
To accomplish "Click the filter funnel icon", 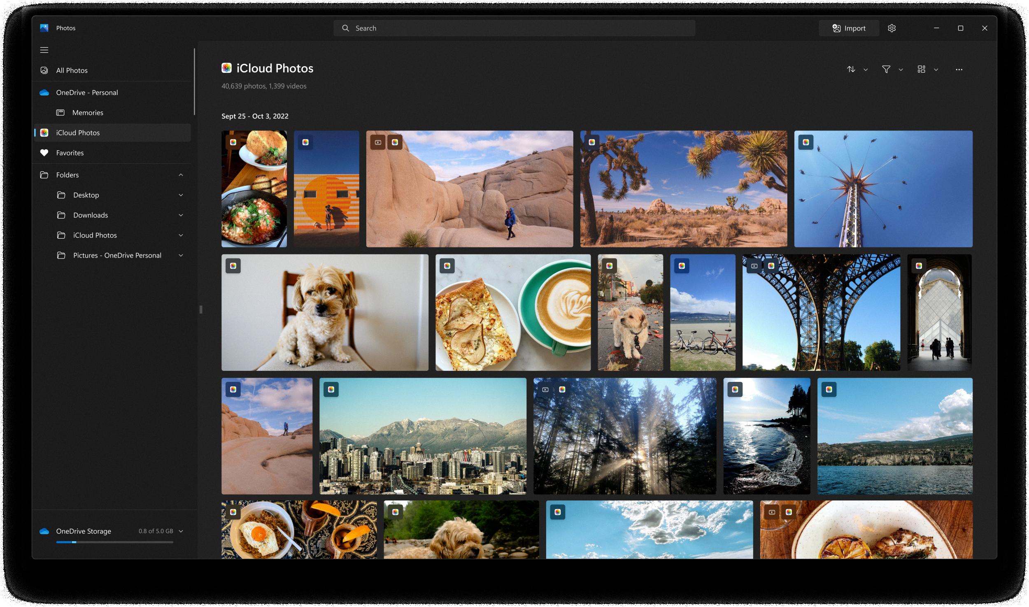I will point(886,69).
